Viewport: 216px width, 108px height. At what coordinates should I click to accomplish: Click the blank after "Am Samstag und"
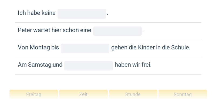(88, 66)
